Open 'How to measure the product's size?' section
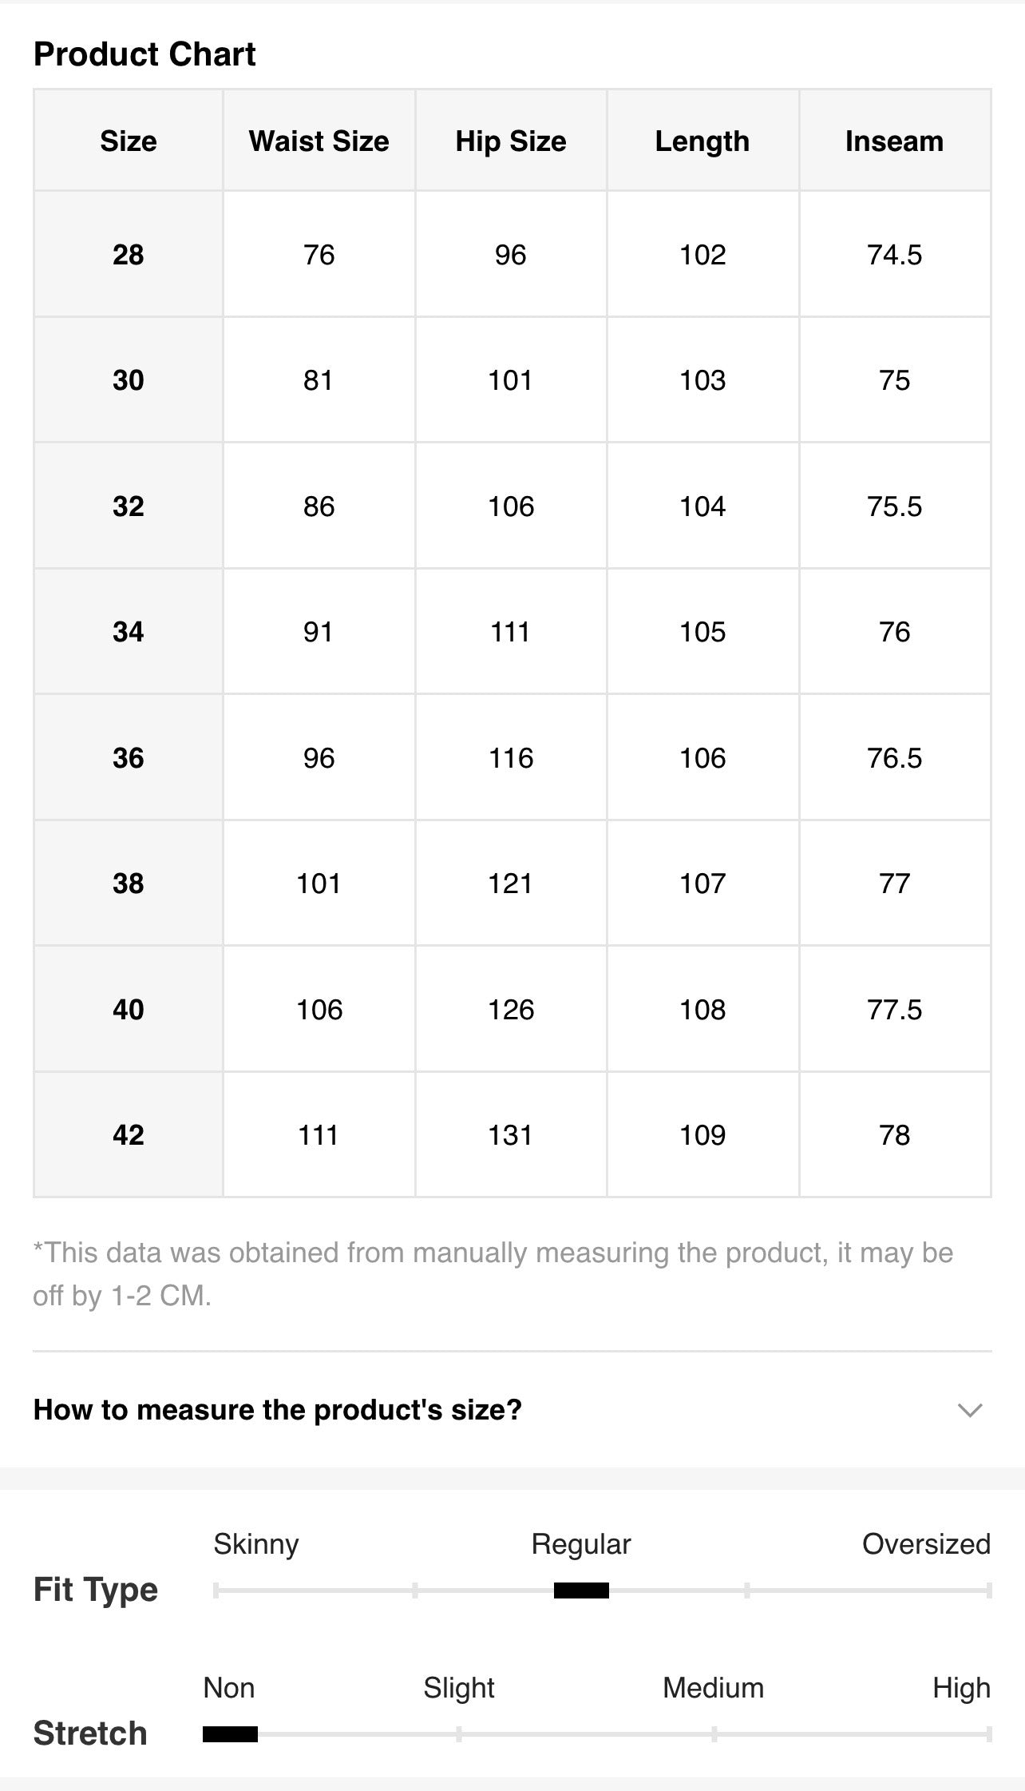The image size is (1025, 1791). [x=512, y=1410]
